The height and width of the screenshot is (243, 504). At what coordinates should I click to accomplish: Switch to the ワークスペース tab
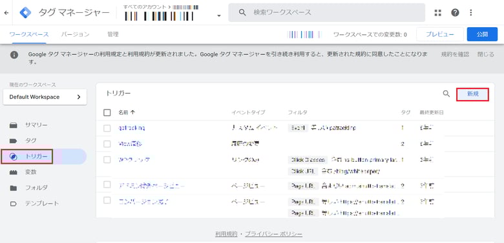tap(29, 34)
